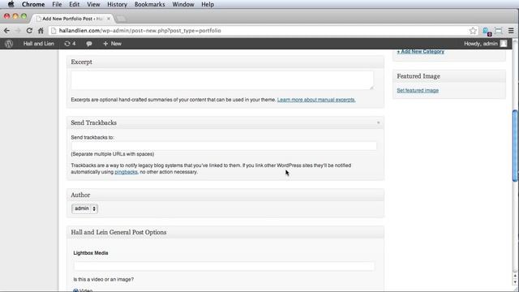Click the scrollbar down arrow
The image size is (519, 292).
(515, 281)
